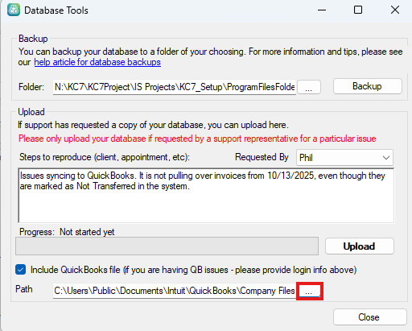Click the Close button
The width and height of the screenshot is (412, 331).
pyautogui.click(x=369, y=317)
